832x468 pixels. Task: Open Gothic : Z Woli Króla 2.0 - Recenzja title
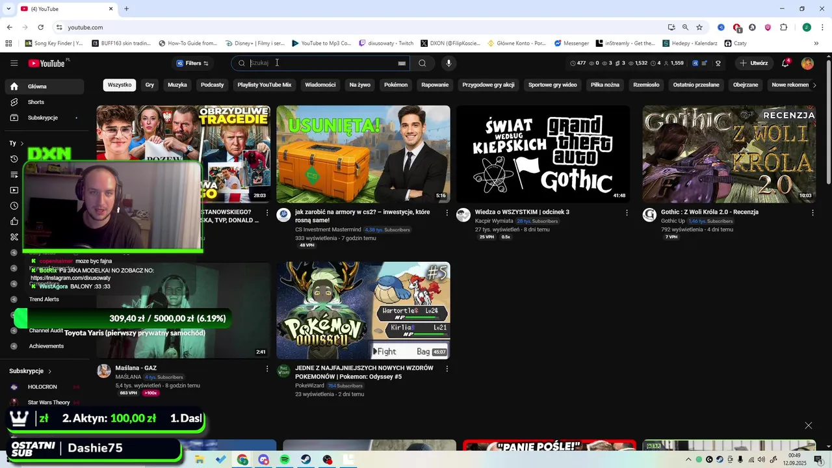[710, 212]
